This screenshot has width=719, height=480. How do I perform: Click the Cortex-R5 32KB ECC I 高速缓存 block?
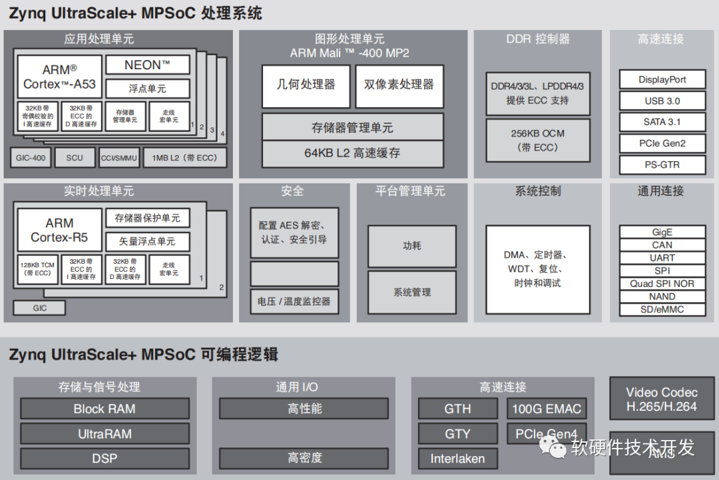[81, 270]
